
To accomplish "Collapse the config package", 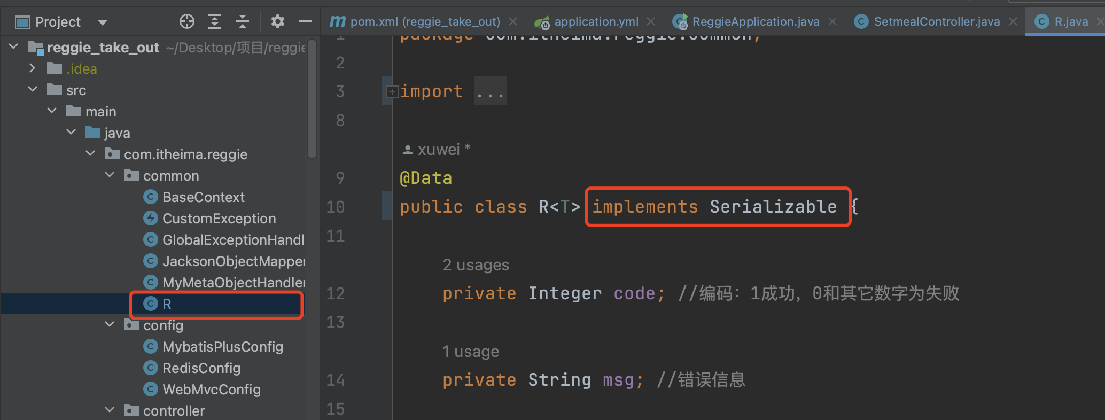I will click(x=110, y=325).
